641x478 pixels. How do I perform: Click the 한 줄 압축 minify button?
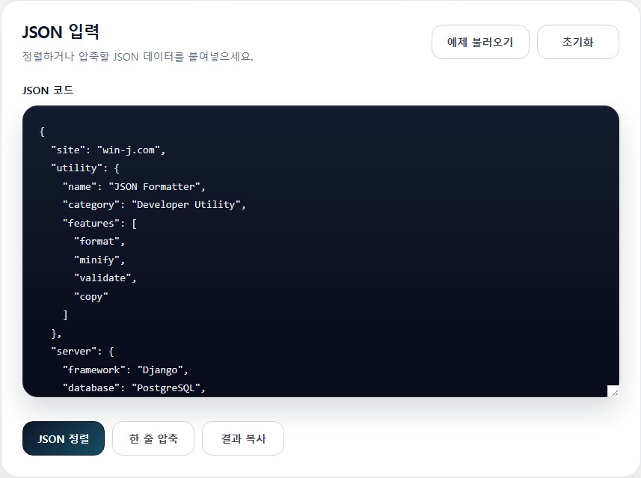(153, 438)
